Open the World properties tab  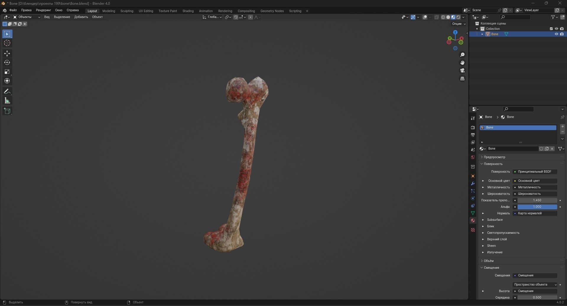point(473,157)
